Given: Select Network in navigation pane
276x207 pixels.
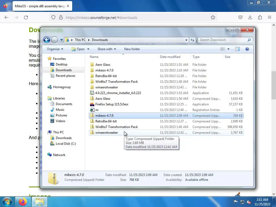Looking at the screenshot, I should point(59,155).
